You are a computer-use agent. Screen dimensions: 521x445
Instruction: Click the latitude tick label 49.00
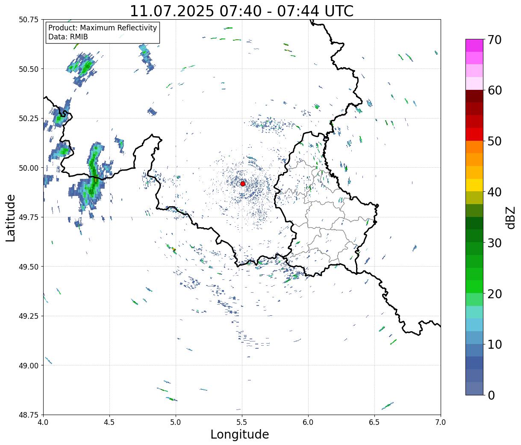[x=29, y=365]
